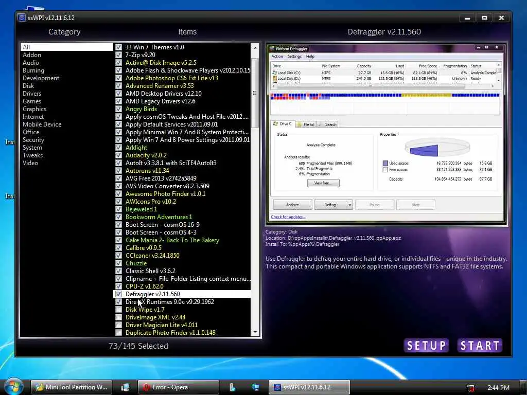Select the All category
The height and width of the screenshot is (395, 527).
click(x=66, y=47)
